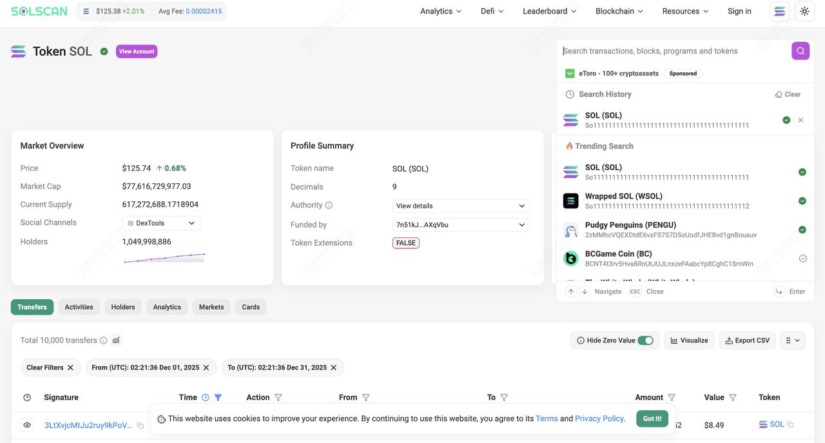The image size is (825, 443).
Task: Copy the transaction signature with copy icon
Action: 141,426
